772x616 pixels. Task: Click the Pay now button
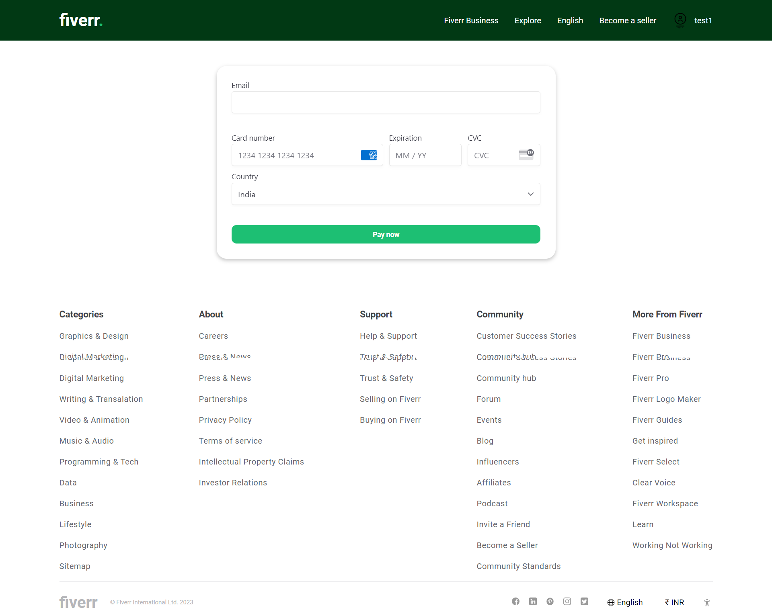pyautogui.click(x=386, y=234)
